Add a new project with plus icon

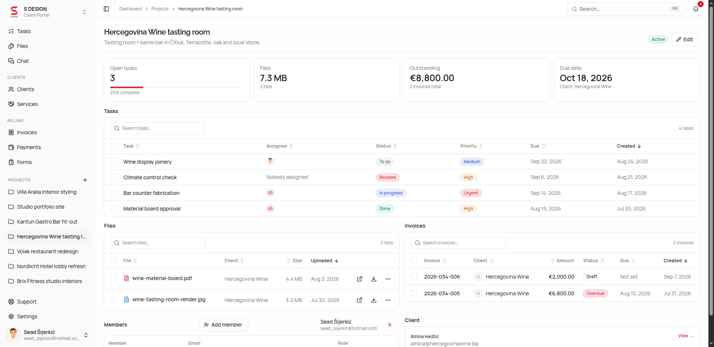click(85, 180)
